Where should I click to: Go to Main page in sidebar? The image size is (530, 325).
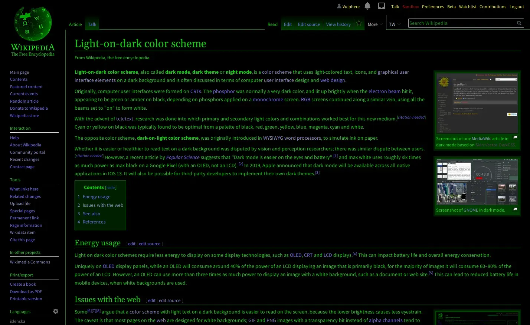[19, 72]
